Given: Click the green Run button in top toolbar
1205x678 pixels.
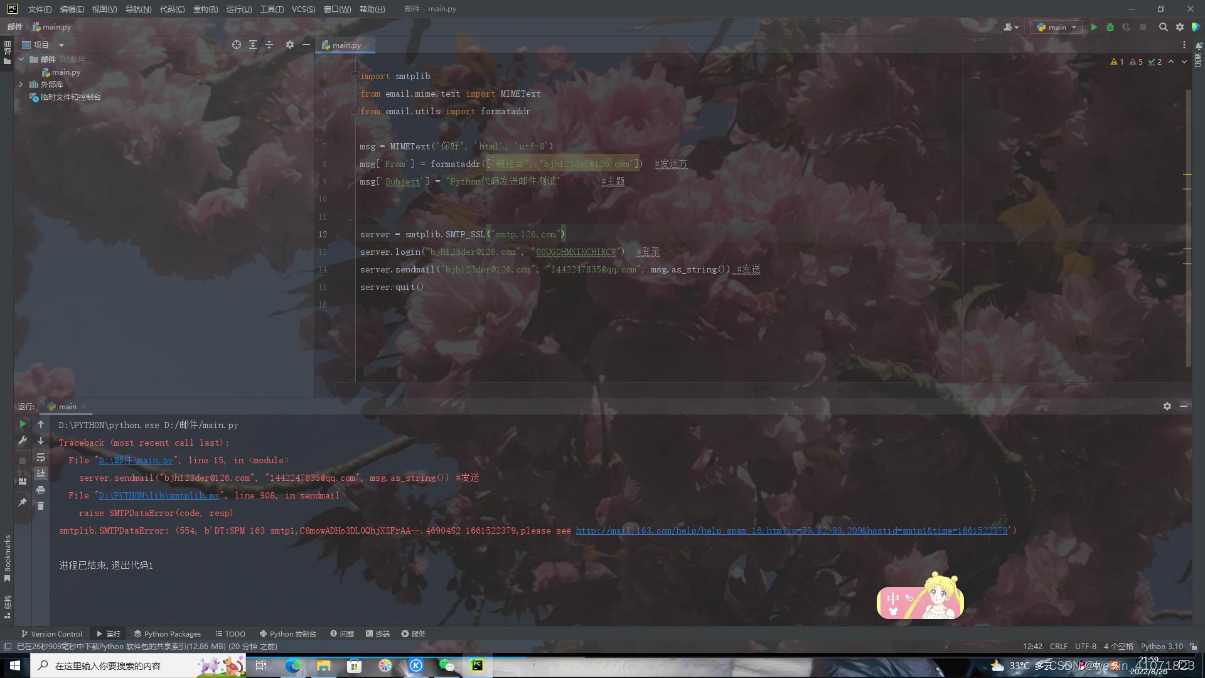Looking at the screenshot, I should pyautogui.click(x=1094, y=27).
